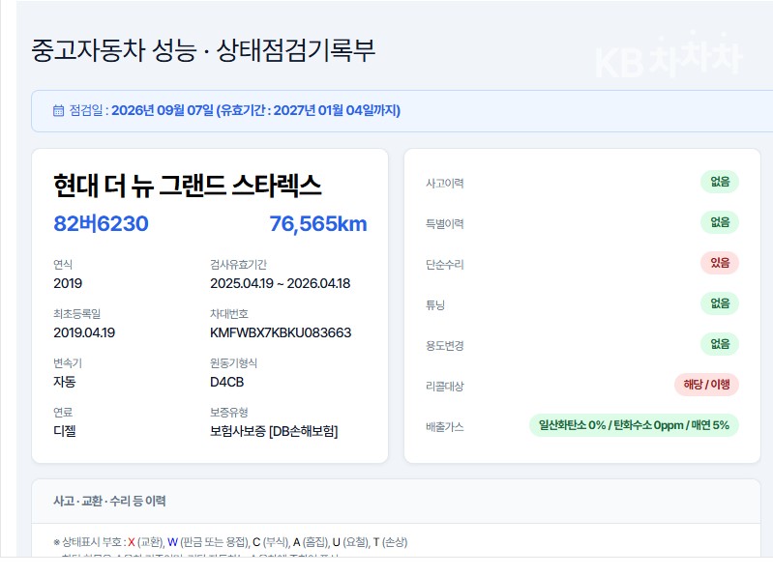
Task: Click the 차대번호 field label
Action: [x=229, y=313]
